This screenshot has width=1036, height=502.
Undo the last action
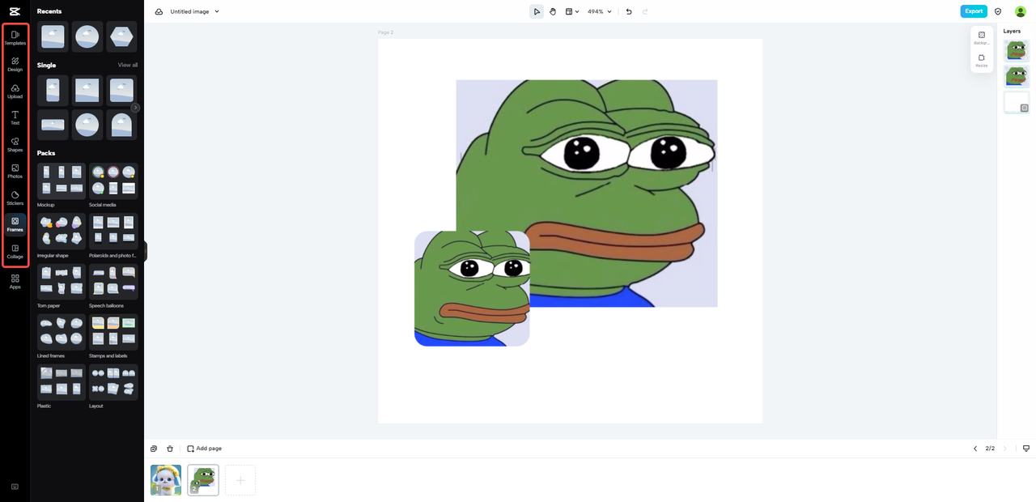(x=629, y=11)
